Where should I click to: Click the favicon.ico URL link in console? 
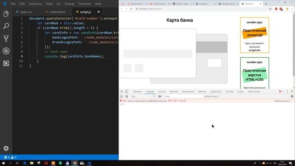point(147,101)
